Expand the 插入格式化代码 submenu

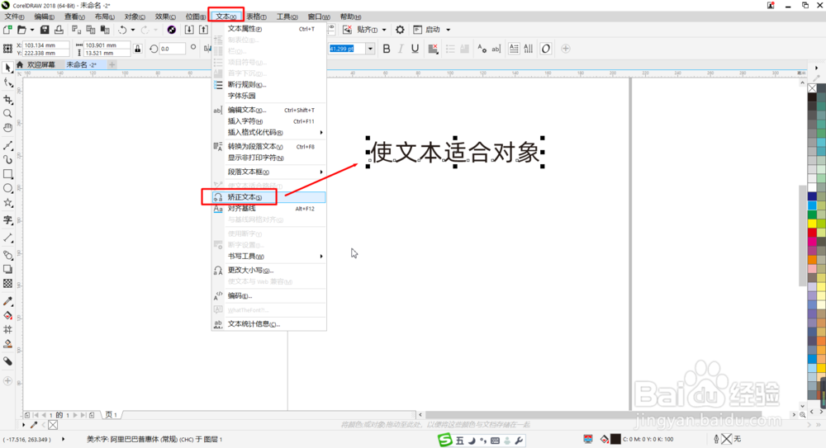(268, 132)
